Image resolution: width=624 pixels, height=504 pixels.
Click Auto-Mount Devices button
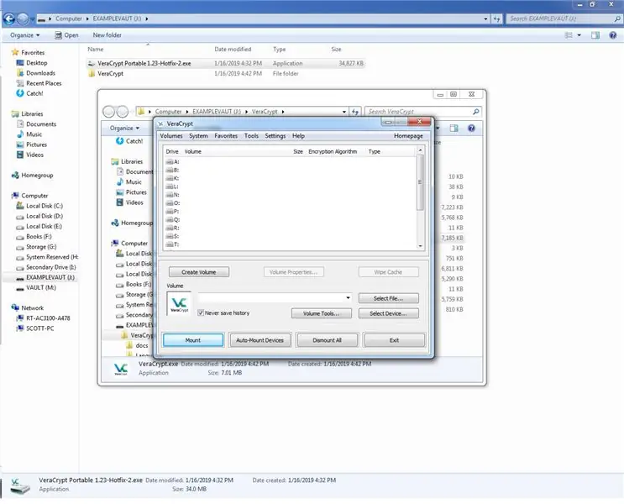[260, 340]
